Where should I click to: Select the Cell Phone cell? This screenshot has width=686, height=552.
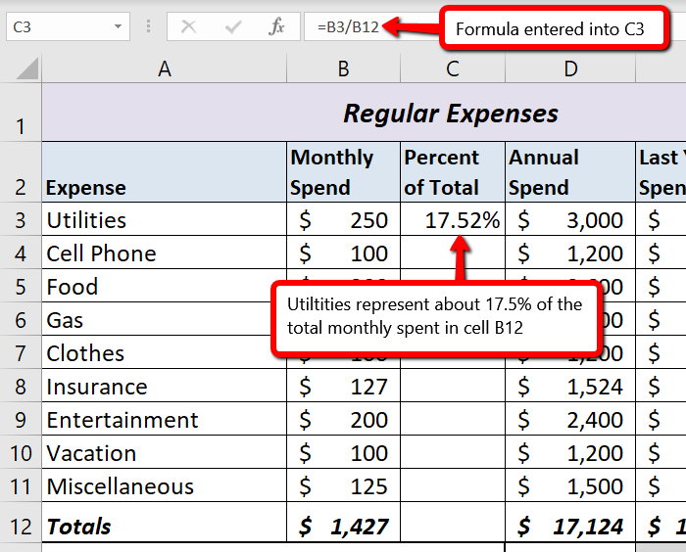point(164,253)
